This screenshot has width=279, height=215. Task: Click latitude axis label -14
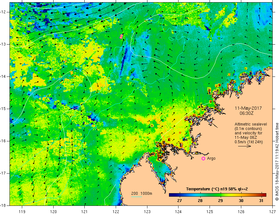tap(3, 77)
